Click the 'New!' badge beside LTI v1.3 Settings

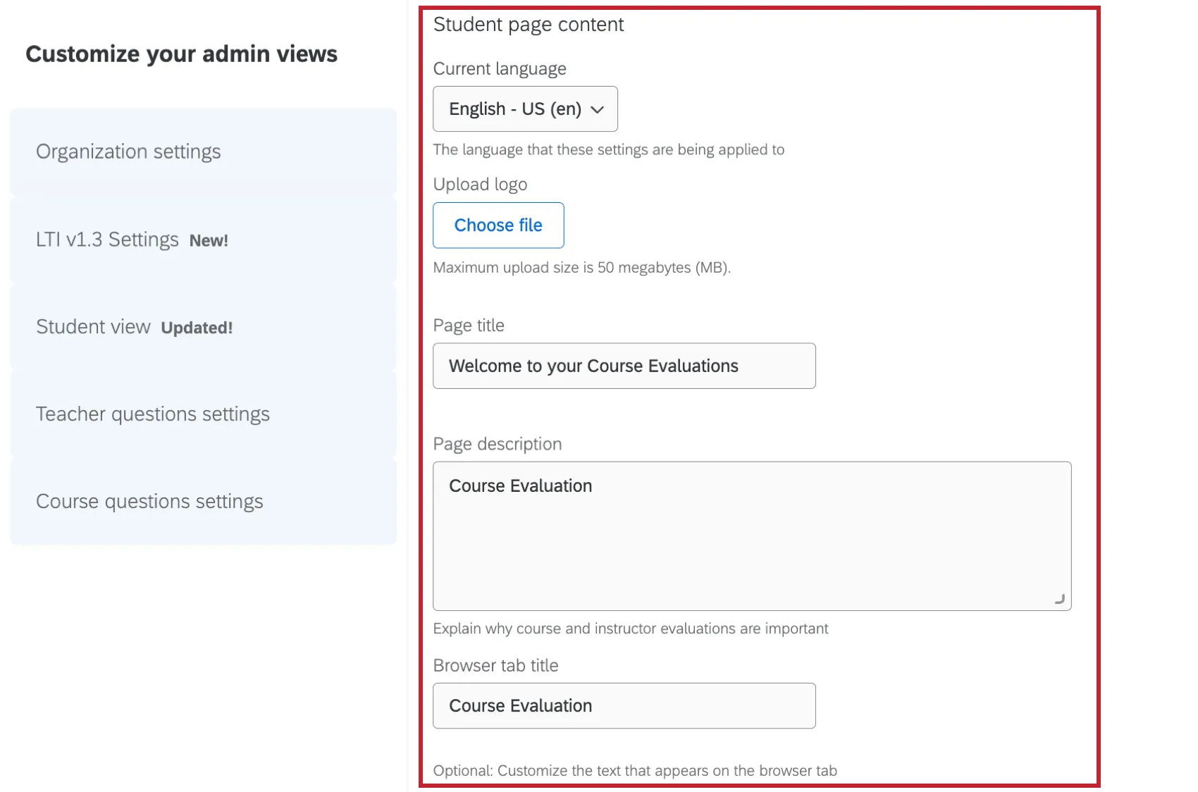209,240
